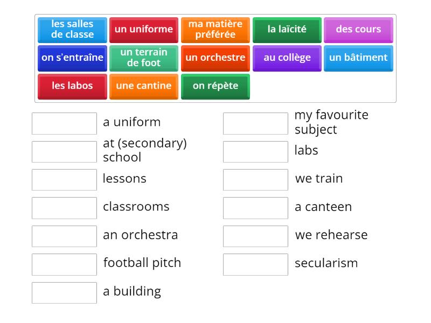This screenshot has height=323, width=431.
Task: Select the box beside 'secularism'
Action: tap(255, 264)
